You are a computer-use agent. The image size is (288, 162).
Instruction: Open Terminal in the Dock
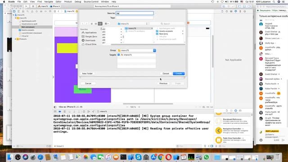[x=123, y=157]
